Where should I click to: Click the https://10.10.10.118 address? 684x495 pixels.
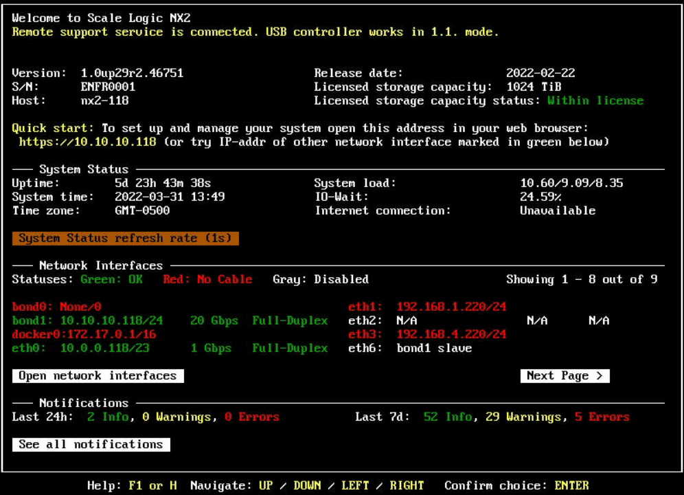click(88, 142)
